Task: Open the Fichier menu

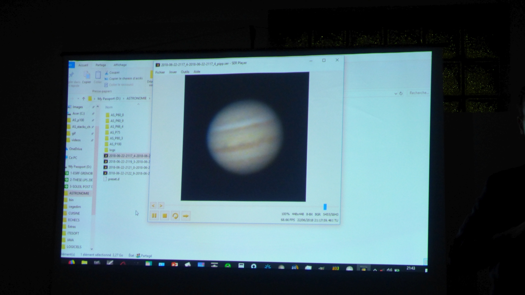Action: [160, 72]
